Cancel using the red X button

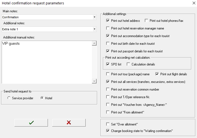(x=69, y=123)
